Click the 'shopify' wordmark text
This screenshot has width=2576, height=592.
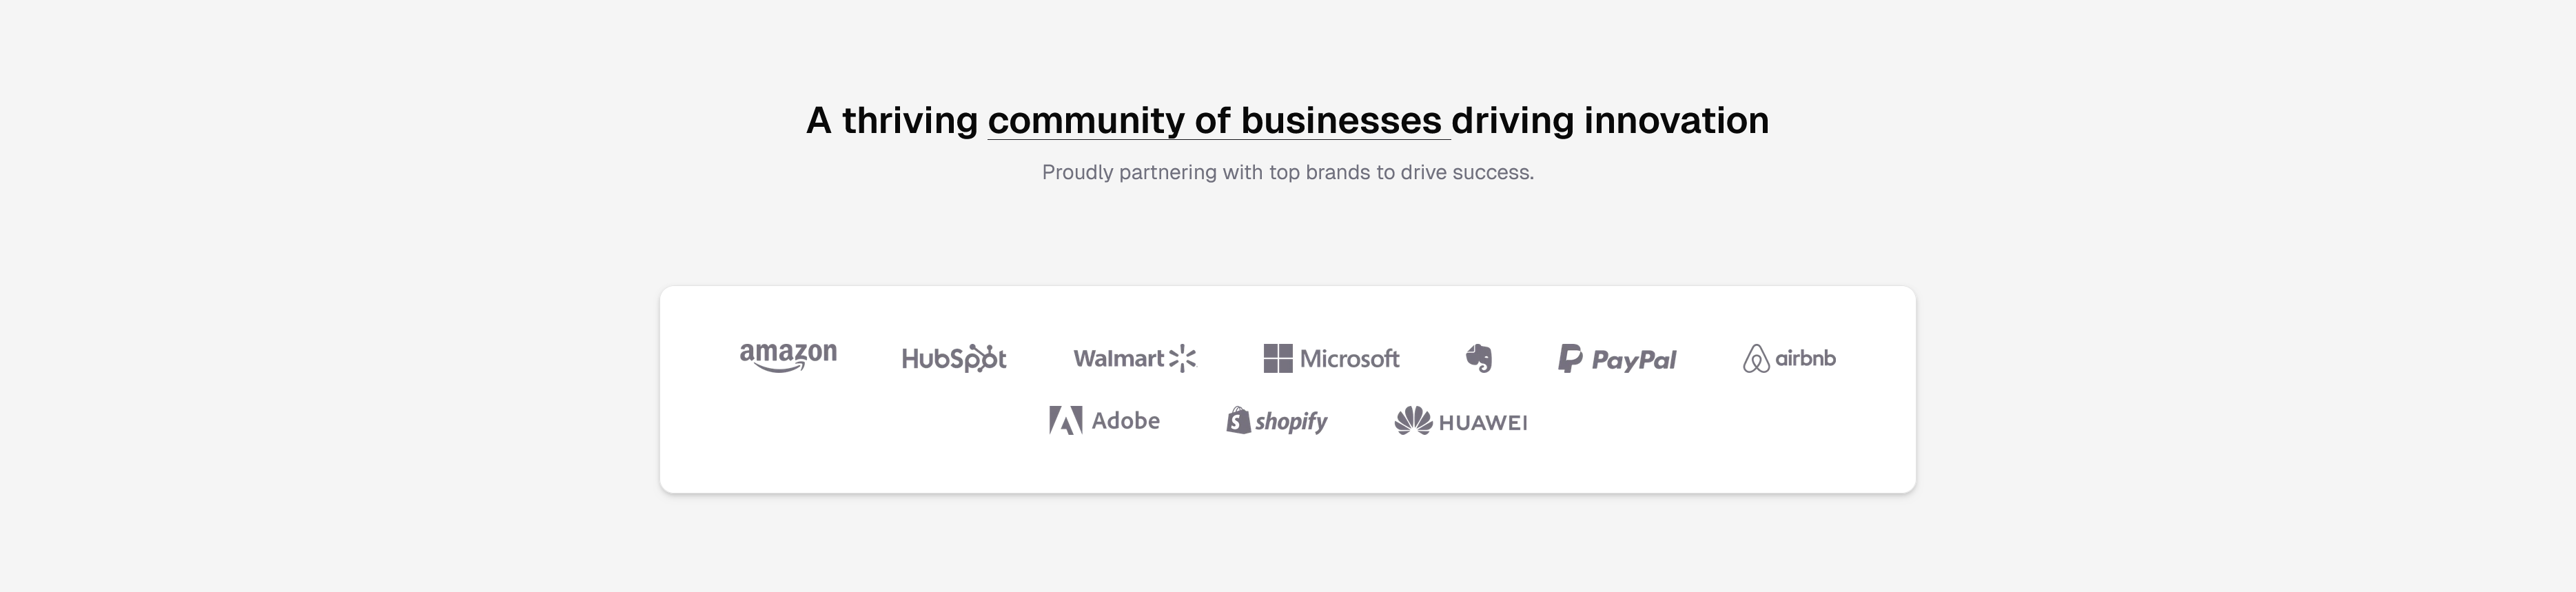[1291, 422]
